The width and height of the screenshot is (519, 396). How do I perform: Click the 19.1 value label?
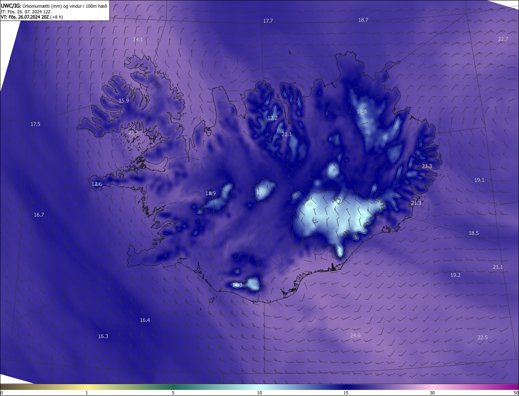click(479, 180)
